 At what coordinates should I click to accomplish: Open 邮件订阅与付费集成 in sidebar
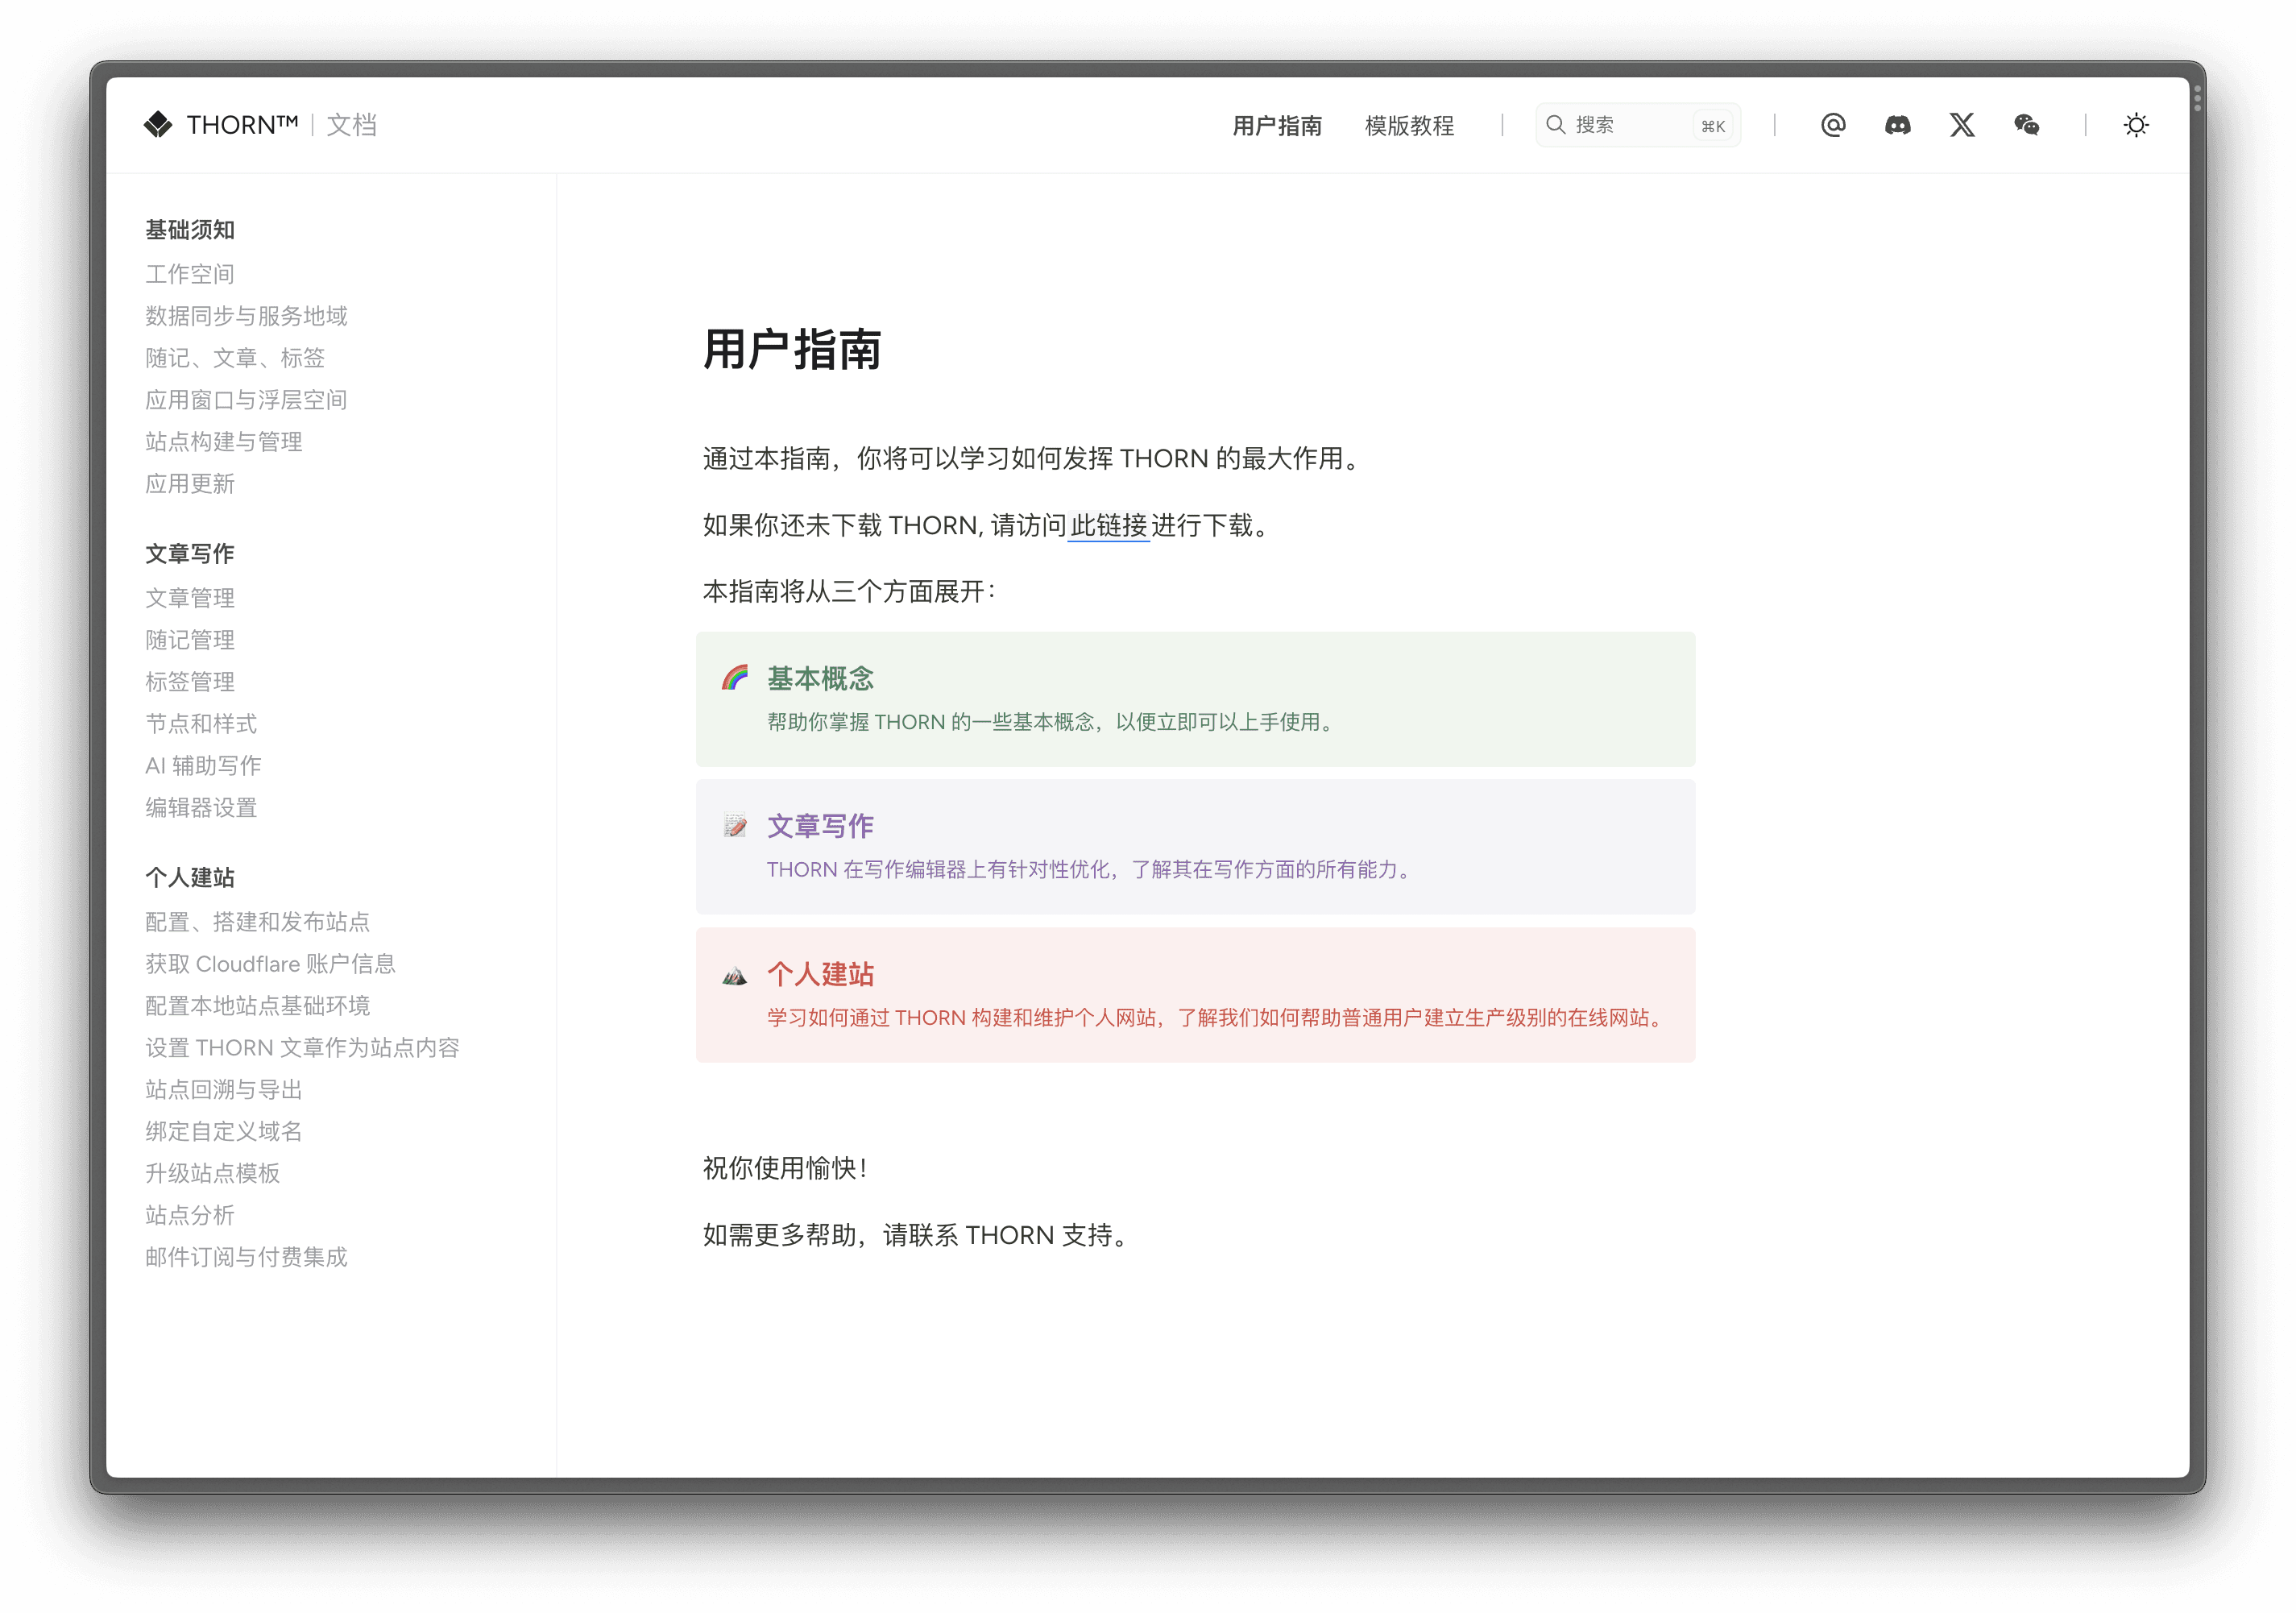[246, 1258]
